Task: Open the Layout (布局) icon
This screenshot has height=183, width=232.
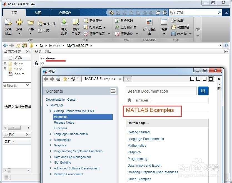Action: (164, 22)
